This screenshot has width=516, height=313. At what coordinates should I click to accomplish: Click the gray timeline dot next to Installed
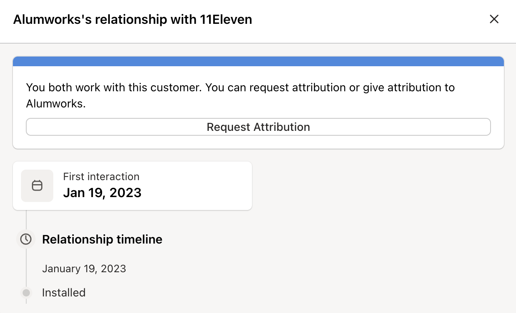coord(26,292)
